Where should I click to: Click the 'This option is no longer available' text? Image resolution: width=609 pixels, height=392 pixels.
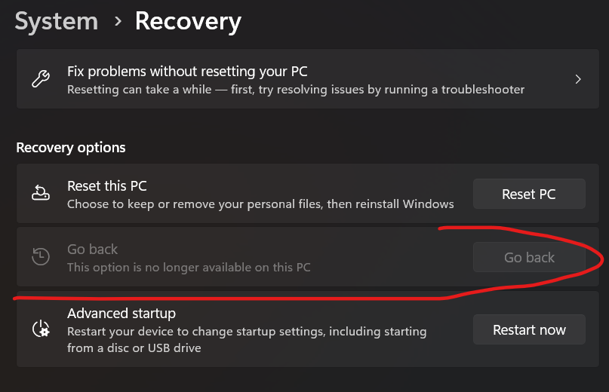pyautogui.click(x=189, y=268)
